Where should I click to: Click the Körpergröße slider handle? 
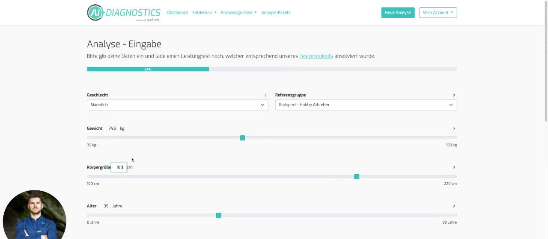(357, 177)
